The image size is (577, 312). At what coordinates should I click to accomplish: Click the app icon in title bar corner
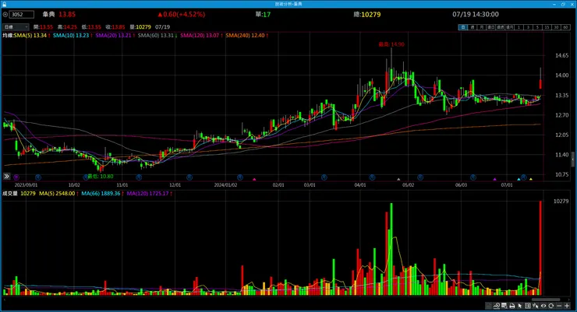tap(5, 4)
